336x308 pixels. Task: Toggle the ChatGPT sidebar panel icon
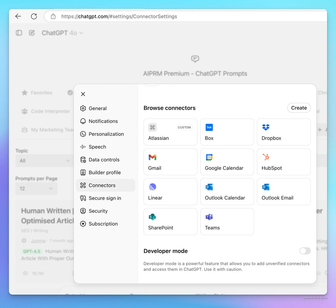19,33
